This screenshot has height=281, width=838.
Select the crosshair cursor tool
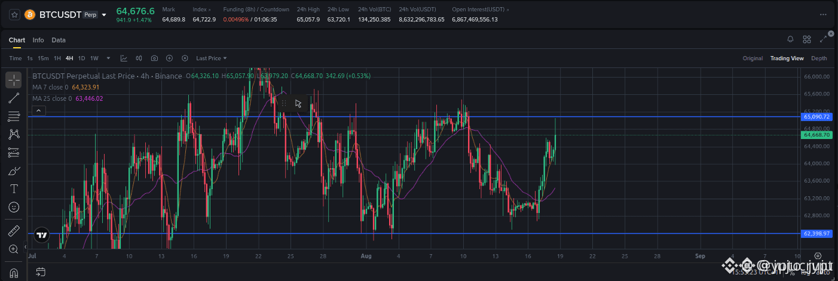[x=14, y=80]
